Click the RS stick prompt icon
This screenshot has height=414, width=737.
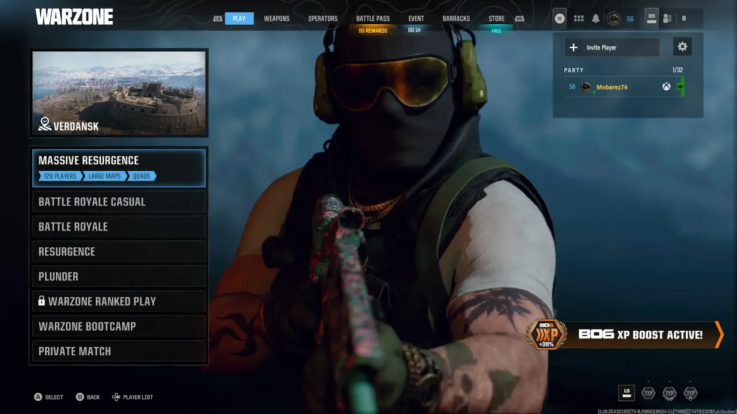tap(651, 18)
